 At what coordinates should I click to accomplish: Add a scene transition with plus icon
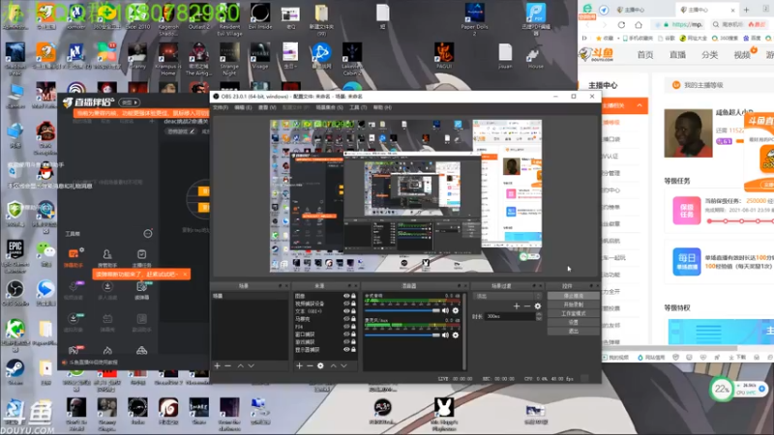tap(517, 306)
